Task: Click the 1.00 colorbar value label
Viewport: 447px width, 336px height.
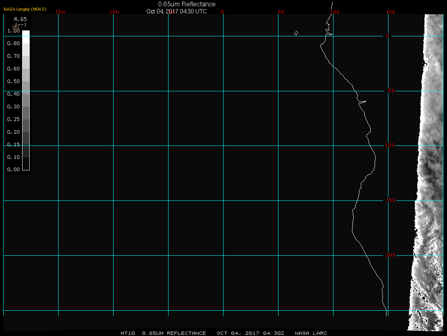Action: click(x=13, y=31)
